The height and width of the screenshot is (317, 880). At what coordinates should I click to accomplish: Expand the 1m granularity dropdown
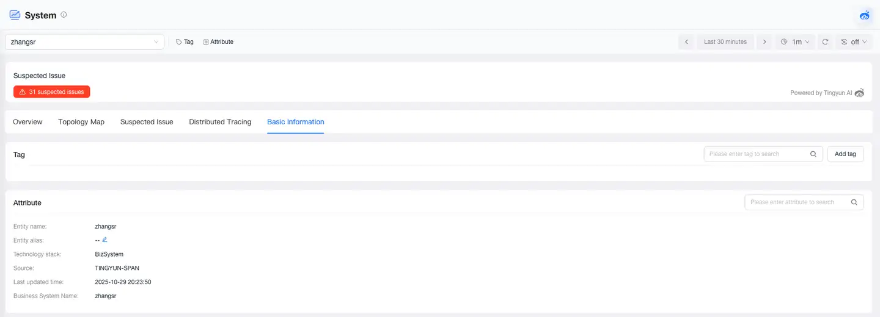point(795,42)
